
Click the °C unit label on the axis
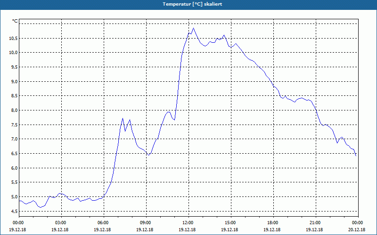point(15,21)
